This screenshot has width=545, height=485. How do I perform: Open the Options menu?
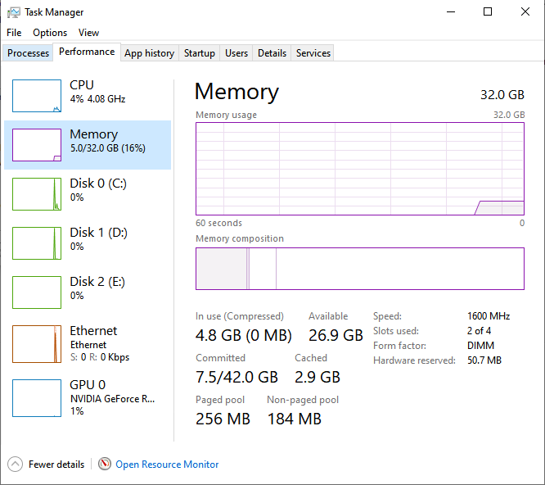[50, 33]
